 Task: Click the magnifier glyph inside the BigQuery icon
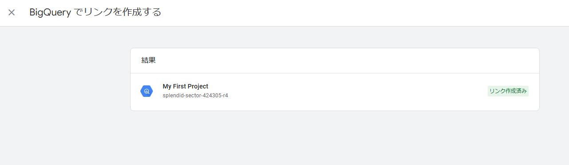[x=147, y=91]
